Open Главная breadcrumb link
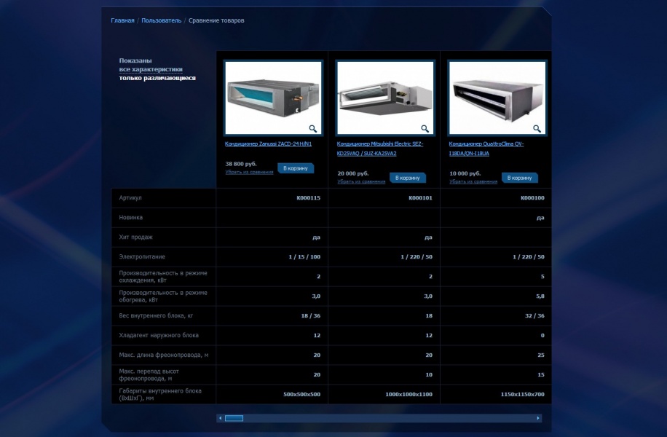 click(x=122, y=20)
